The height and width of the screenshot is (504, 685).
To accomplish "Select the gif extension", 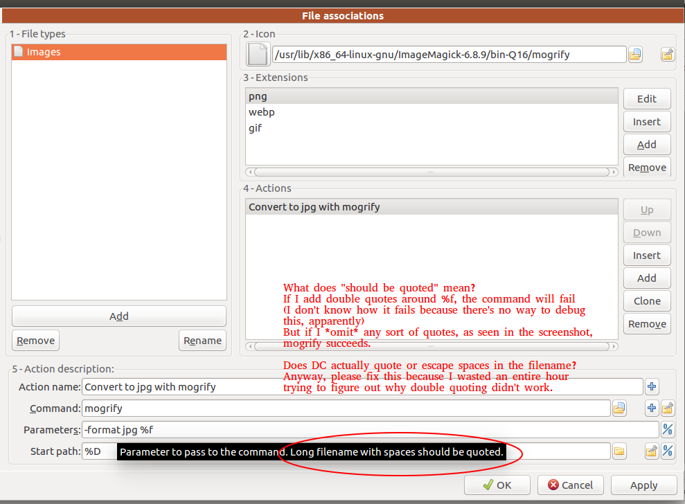I will (x=256, y=128).
